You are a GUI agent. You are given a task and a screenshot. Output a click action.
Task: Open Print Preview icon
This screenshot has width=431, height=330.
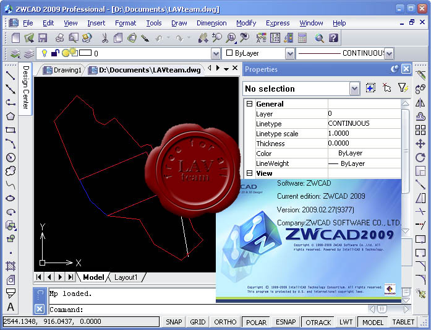(74, 38)
